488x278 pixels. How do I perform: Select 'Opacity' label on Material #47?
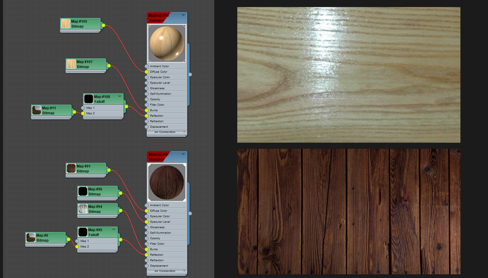point(155,238)
